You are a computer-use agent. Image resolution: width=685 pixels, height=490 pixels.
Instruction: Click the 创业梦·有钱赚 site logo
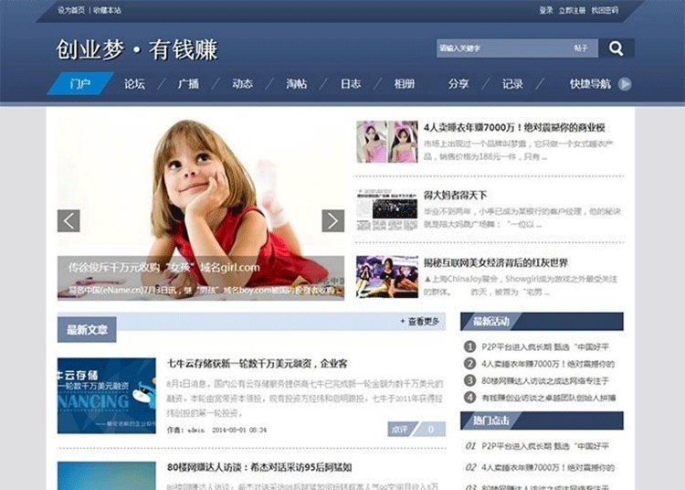pyautogui.click(x=137, y=49)
